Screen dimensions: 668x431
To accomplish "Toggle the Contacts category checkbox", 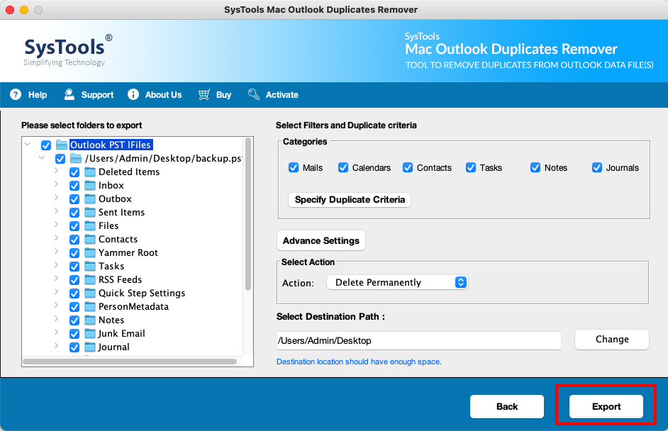I will pos(408,167).
